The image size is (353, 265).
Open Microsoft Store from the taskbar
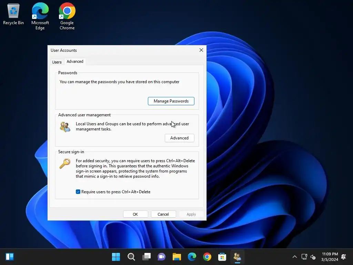pyautogui.click(x=222, y=257)
